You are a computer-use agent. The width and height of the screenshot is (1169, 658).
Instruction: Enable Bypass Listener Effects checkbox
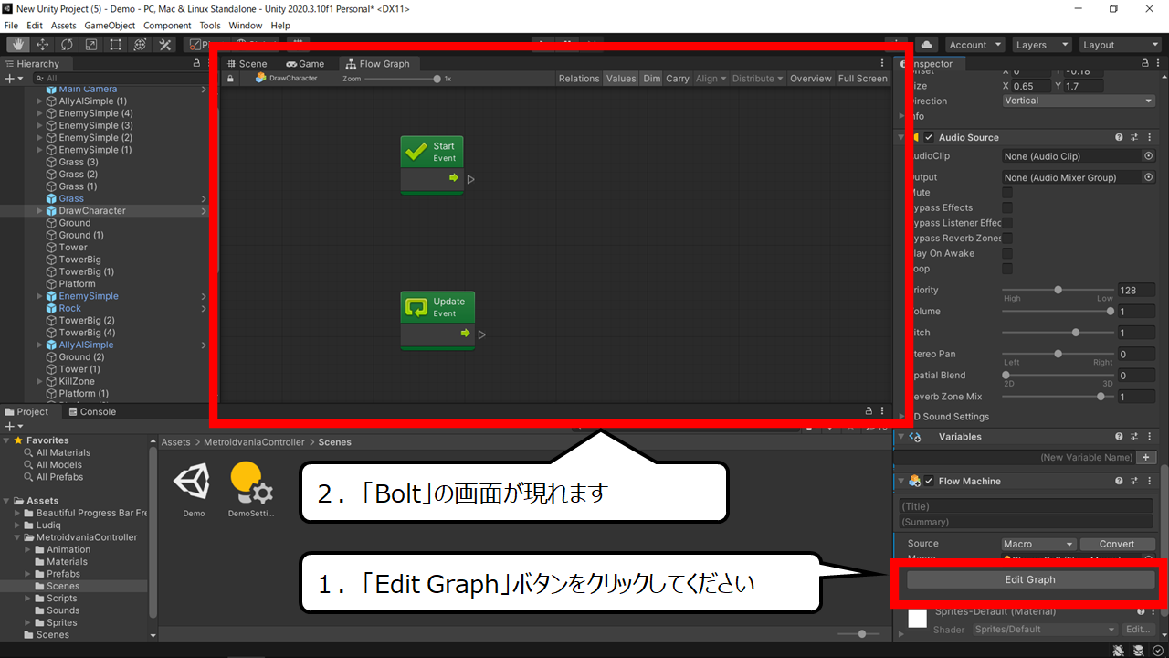click(x=1007, y=223)
